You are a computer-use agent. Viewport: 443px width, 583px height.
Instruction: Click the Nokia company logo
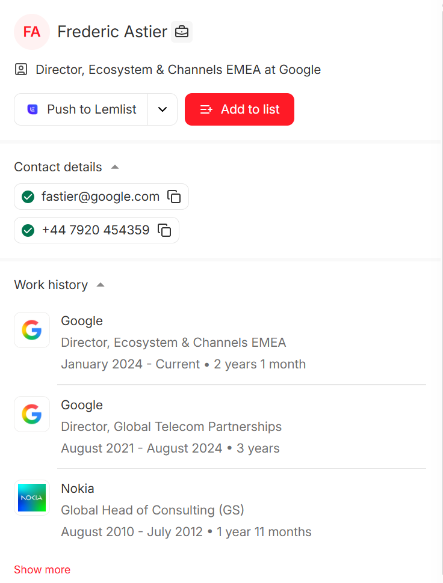pos(32,498)
